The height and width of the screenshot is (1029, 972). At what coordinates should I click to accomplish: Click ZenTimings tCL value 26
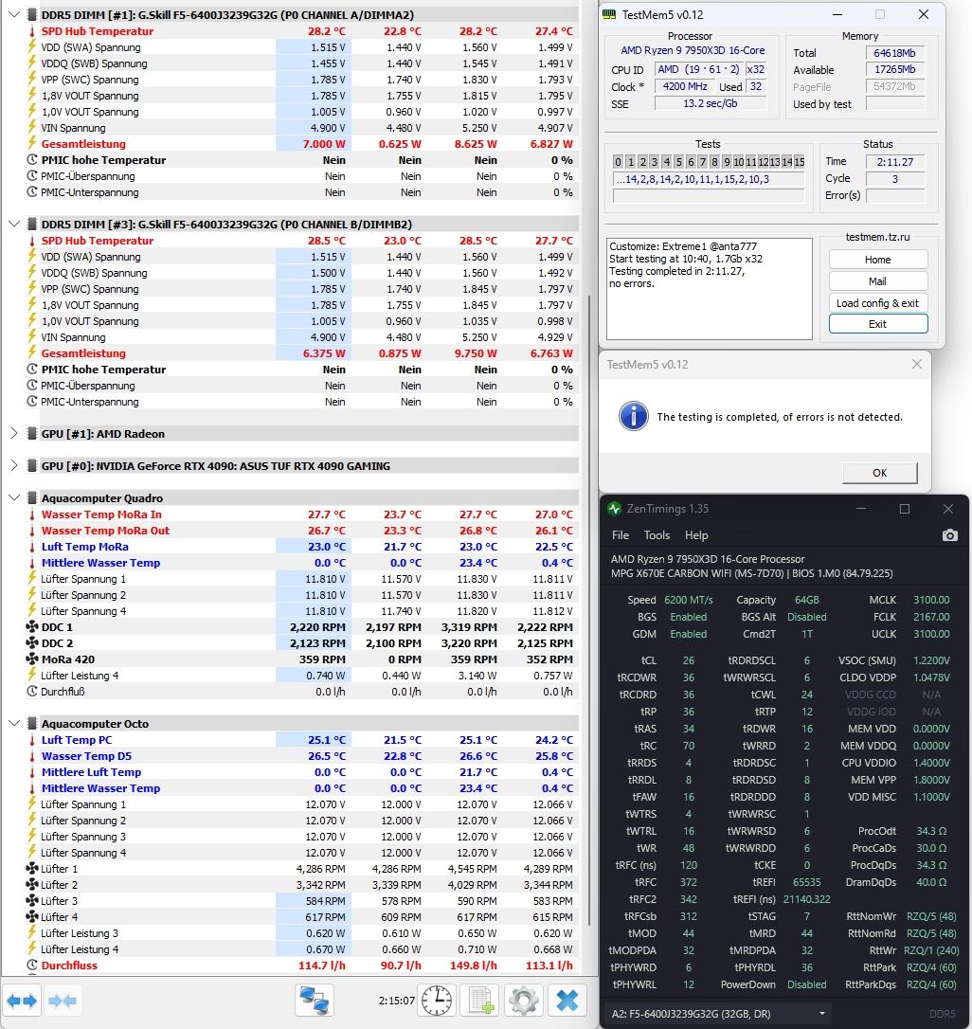coord(689,660)
